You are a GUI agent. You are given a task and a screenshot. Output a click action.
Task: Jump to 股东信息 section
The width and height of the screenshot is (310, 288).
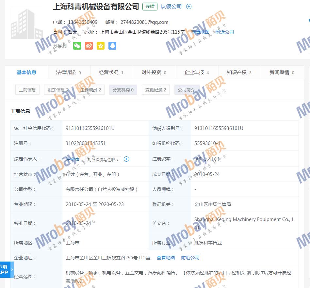[58, 90]
